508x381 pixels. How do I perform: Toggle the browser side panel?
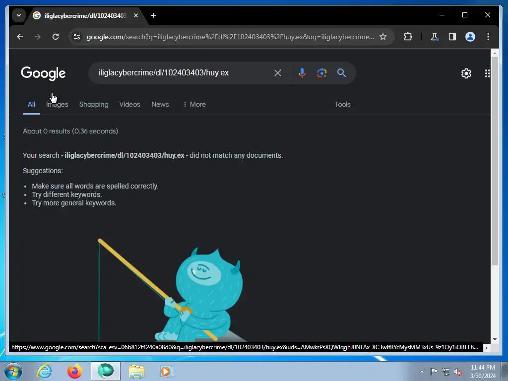pyautogui.click(x=452, y=37)
